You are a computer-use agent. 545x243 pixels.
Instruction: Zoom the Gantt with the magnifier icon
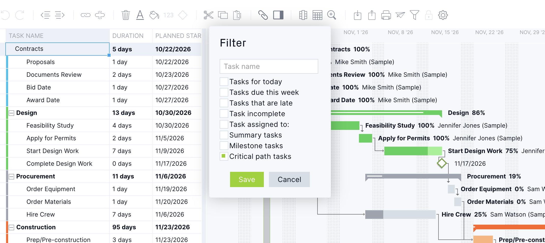(332, 15)
